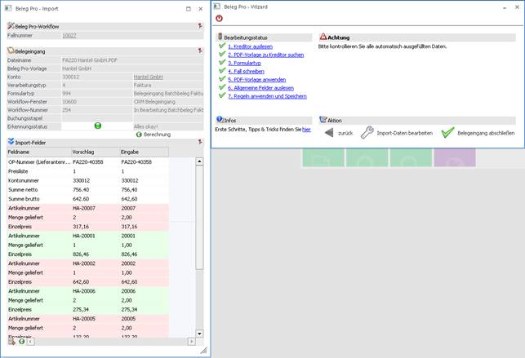Click the wrench icon for Import-Daten bearbeiten
The width and height of the screenshot is (525, 358).
coord(367,133)
